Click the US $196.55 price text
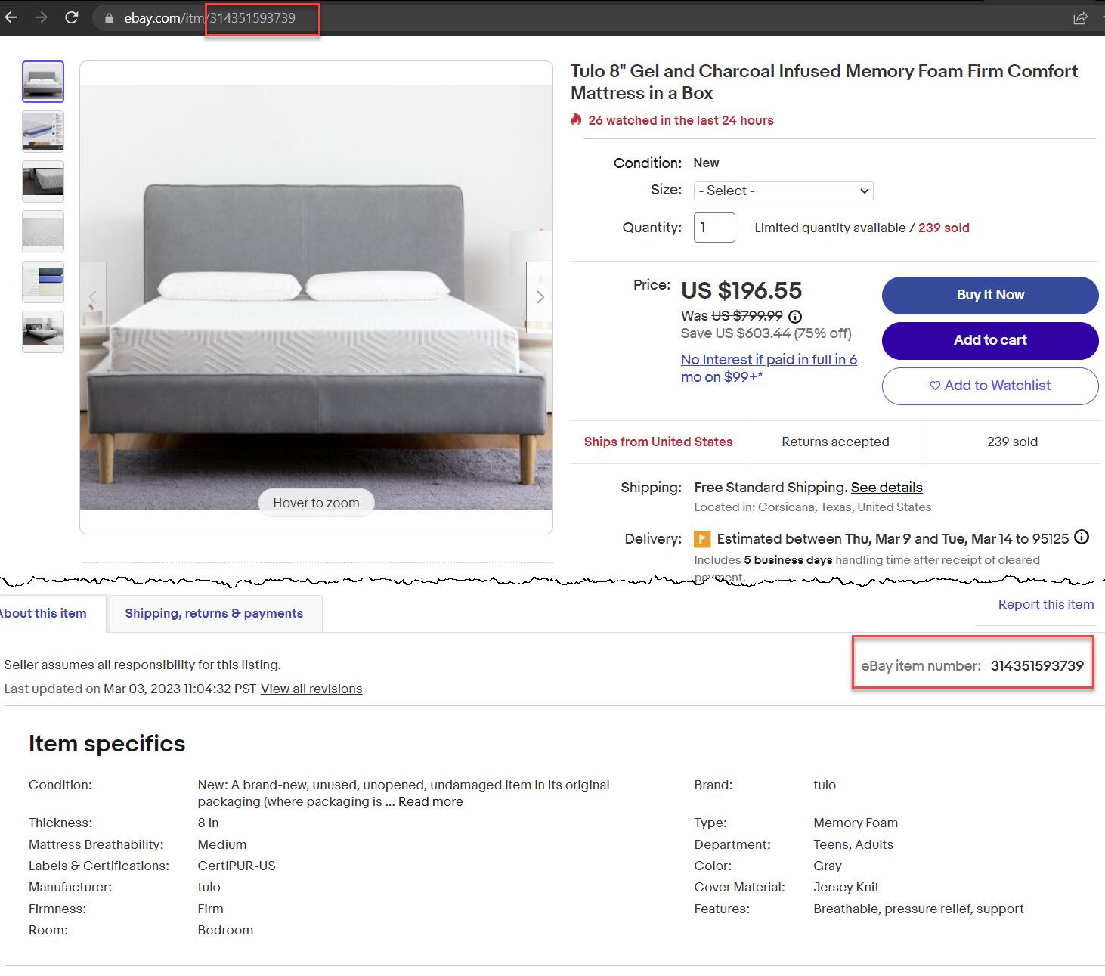 tap(741, 290)
